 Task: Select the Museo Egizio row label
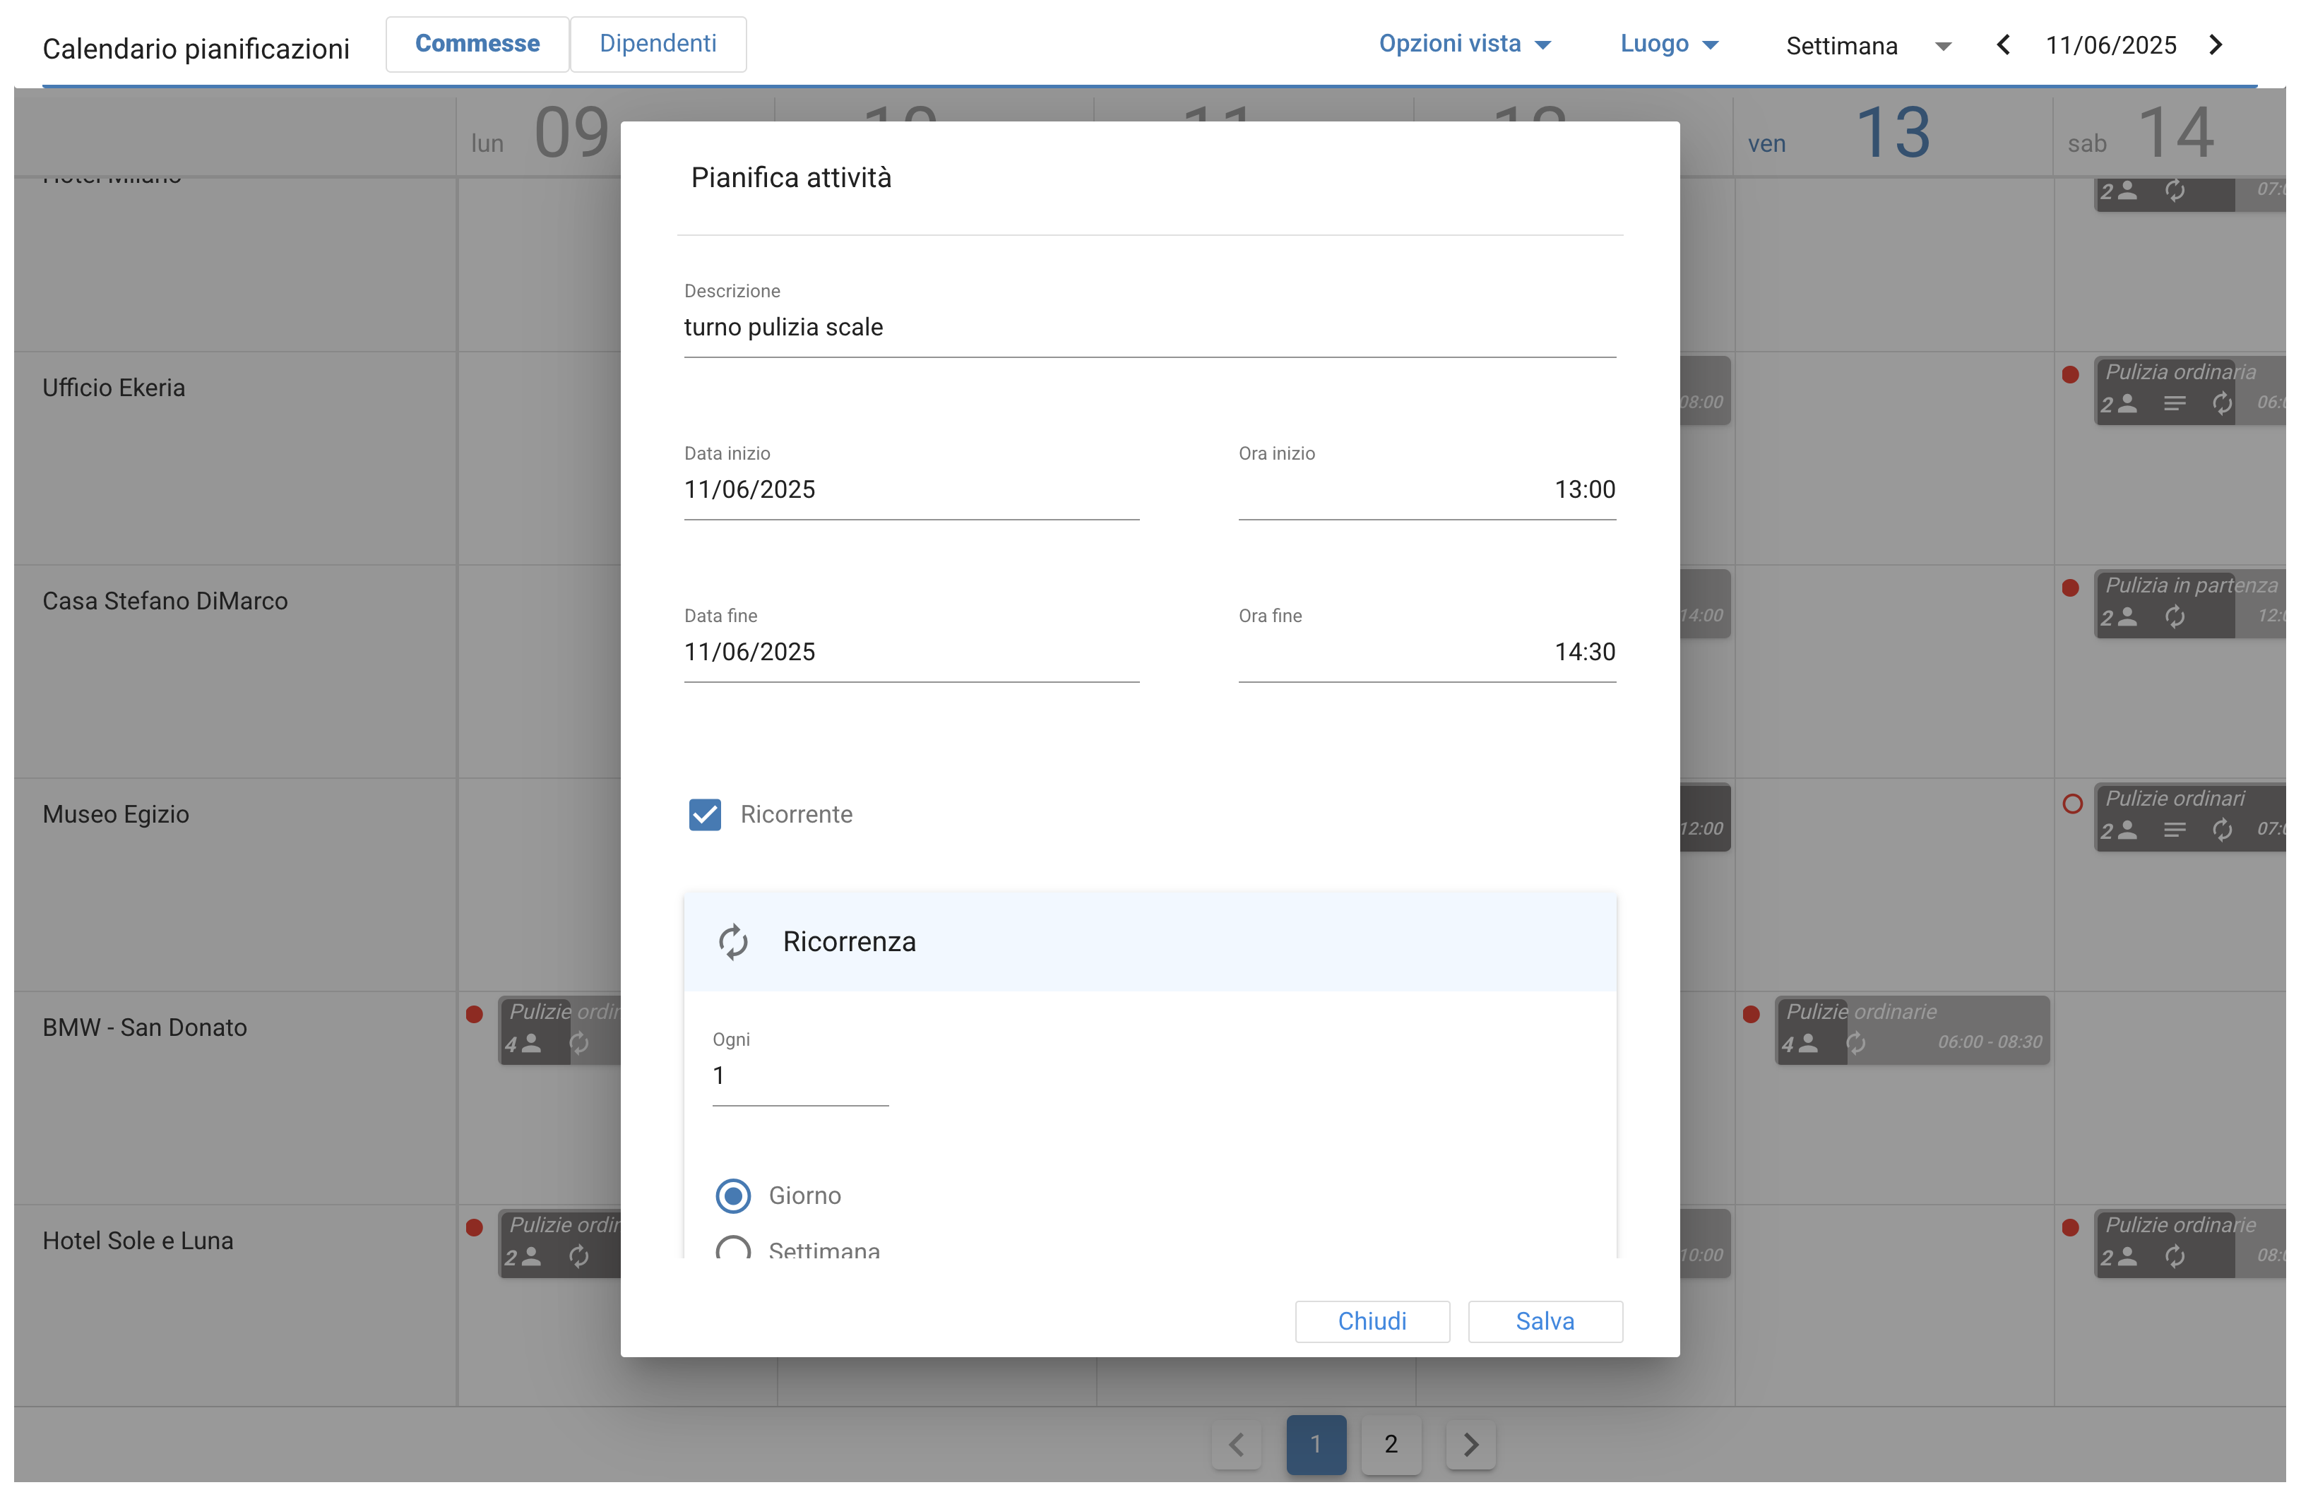point(116,815)
